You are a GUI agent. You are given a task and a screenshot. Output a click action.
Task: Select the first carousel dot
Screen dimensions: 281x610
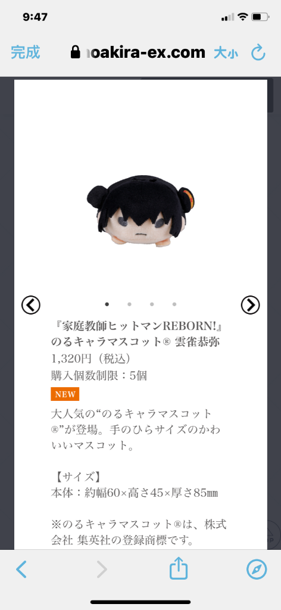(x=107, y=304)
